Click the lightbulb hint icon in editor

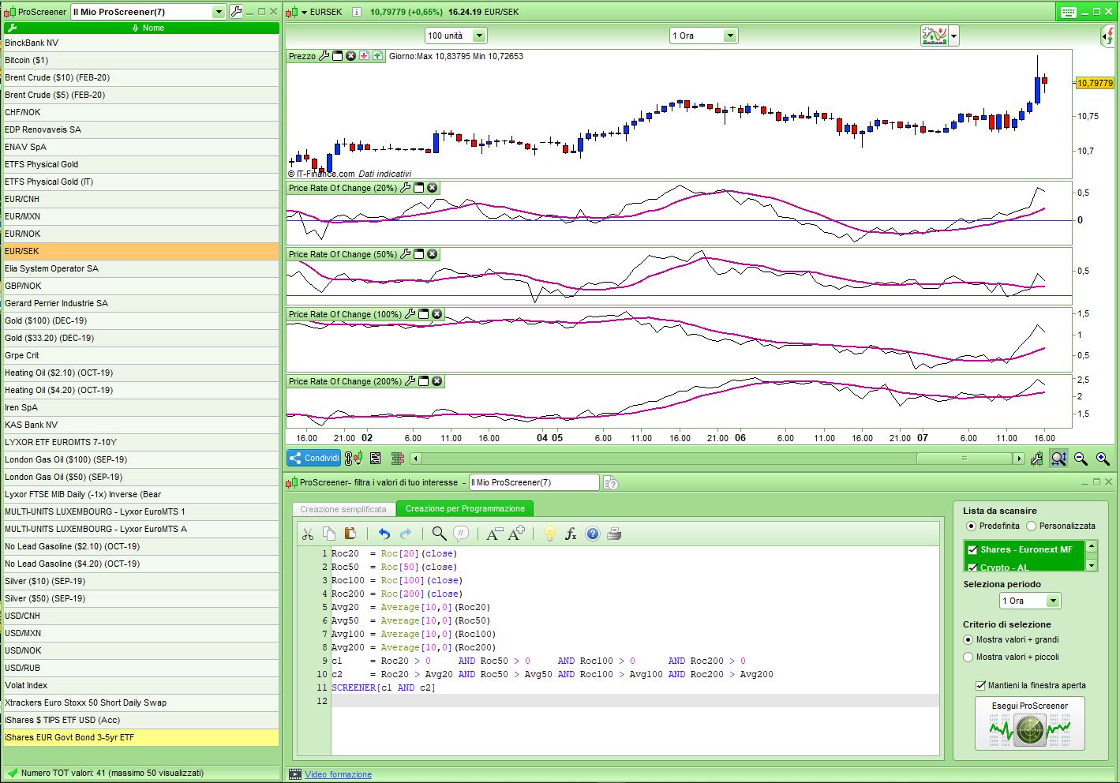(x=549, y=534)
